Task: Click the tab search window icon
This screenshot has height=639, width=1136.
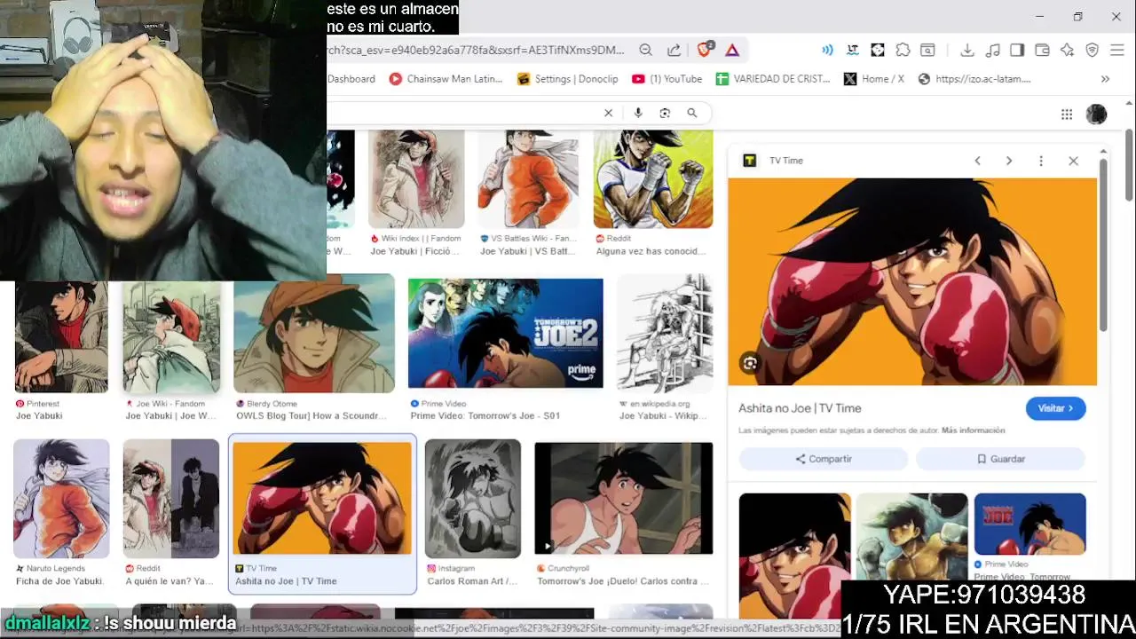Action: click(x=927, y=51)
